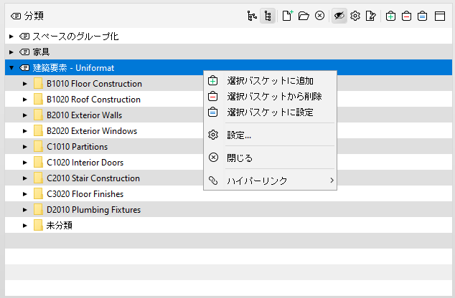Viewport: 455px width, 298px height.
Task: Expand B1010 Floor Construction
Action: (x=25, y=84)
